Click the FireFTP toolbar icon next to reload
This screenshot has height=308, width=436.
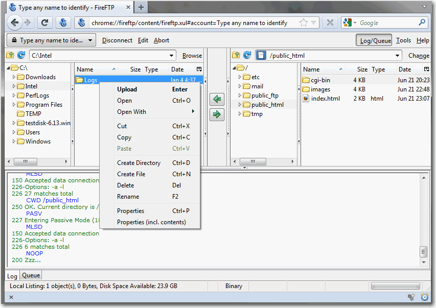pos(63,23)
